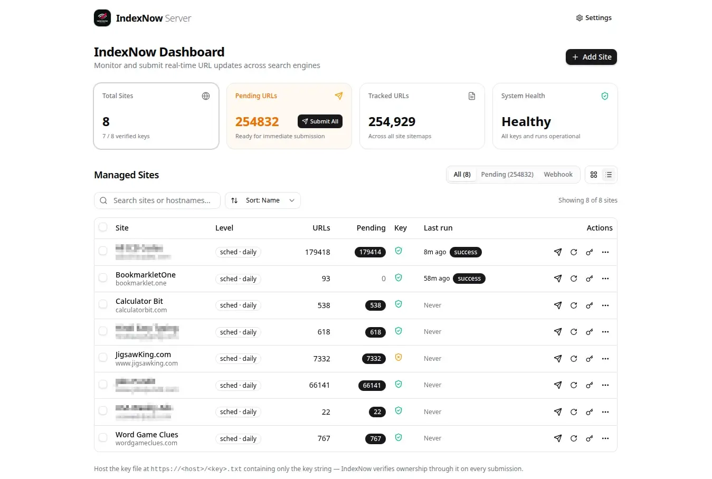712x479 pixels.
Task: Click key icon in Calculator Bit row actions
Action: [590, 305]
